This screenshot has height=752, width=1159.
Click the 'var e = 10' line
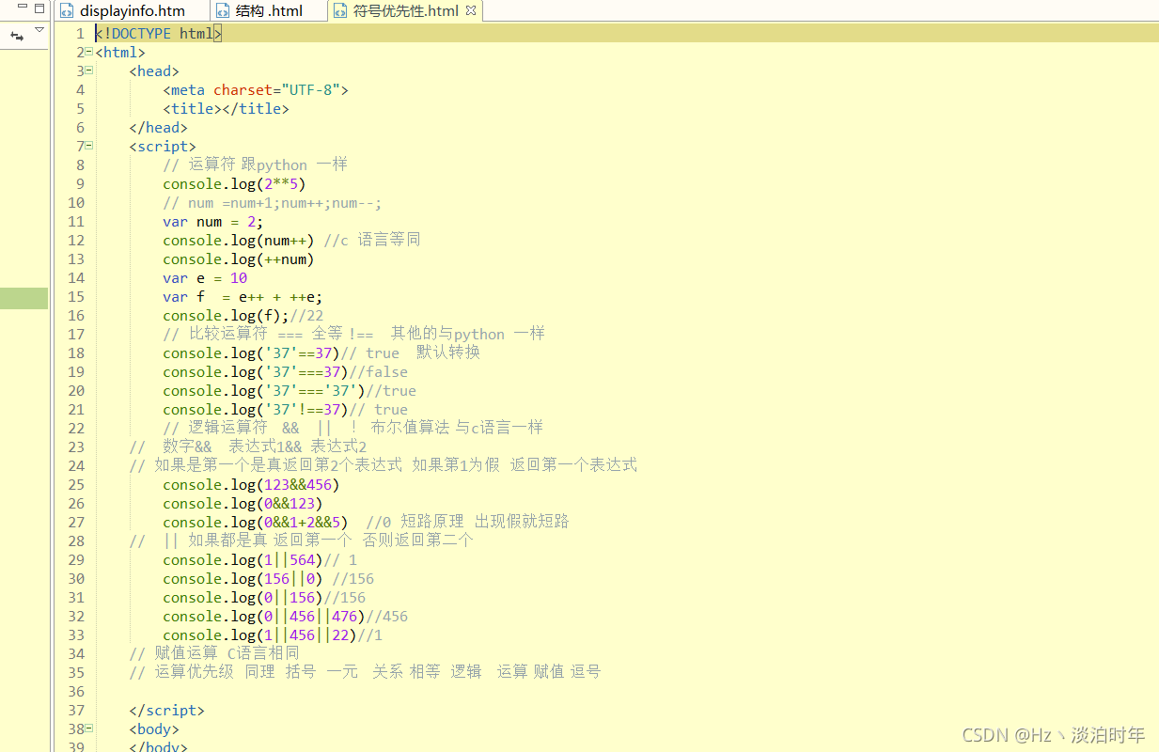click(x=205, y=278)
